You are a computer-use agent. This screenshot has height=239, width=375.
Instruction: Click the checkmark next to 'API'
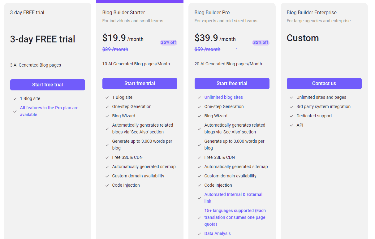[291, 125]
